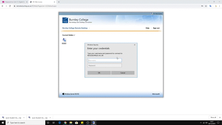Open File Explorer from the taskbar
The height and width of the screenshot is (125, 222).
point(71,123)
